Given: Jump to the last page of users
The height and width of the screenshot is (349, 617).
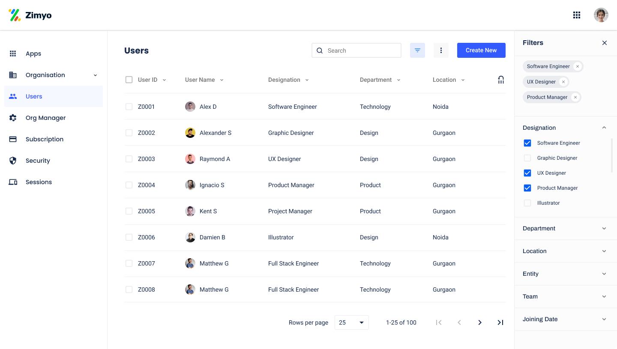Looking at the screenshot, I should pos(500,322).
